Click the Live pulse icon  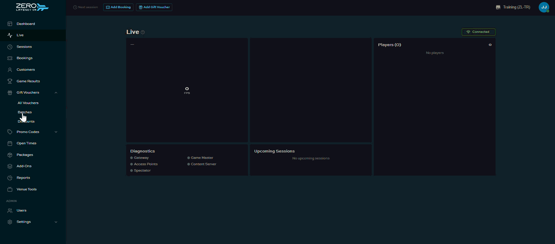(10, 35)
